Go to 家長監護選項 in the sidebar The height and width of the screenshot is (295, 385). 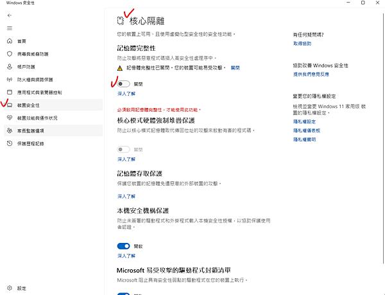[x=53, y=130]
